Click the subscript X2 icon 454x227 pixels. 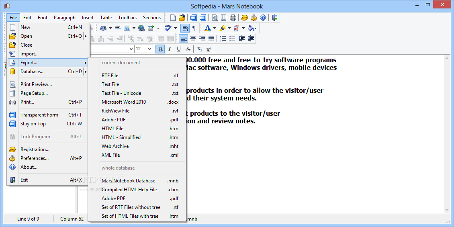(200, 49)
